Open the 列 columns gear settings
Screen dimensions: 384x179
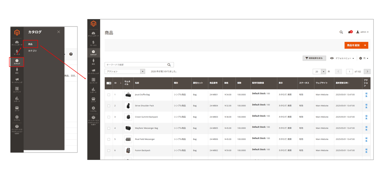(x=363, y=58)
